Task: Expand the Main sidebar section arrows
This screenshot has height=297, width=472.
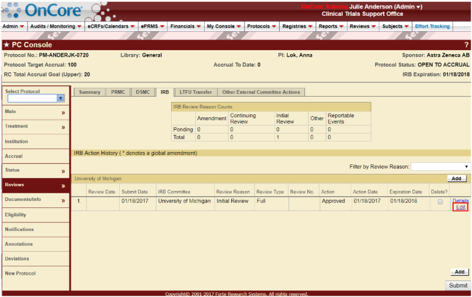Action: click(63, 112)
